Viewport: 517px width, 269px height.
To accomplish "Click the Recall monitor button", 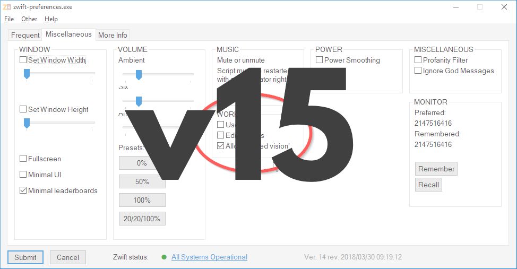I will 429,185.
